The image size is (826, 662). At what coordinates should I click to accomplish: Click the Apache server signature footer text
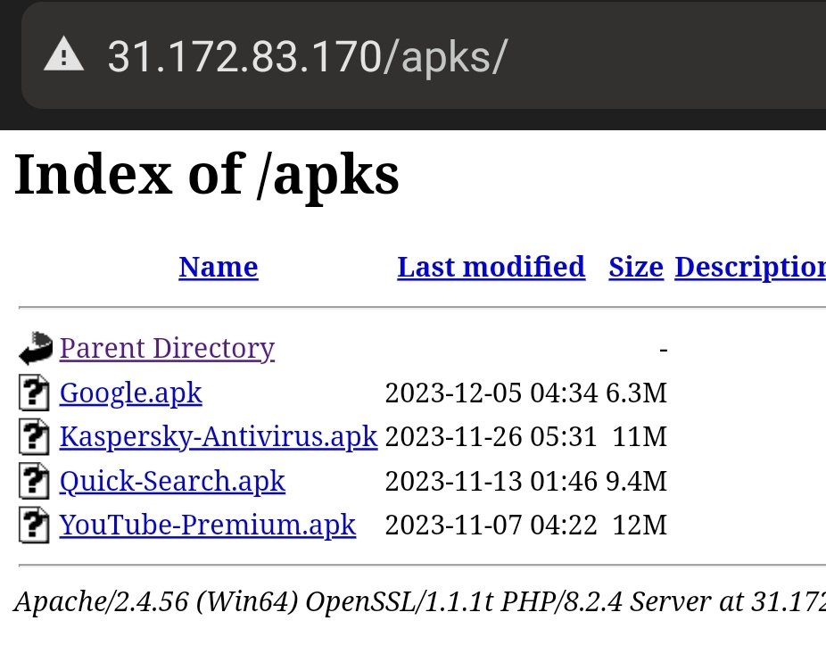(420, 601)
